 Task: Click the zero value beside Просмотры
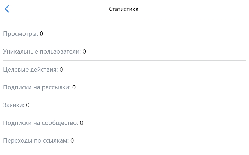point(41,34)
